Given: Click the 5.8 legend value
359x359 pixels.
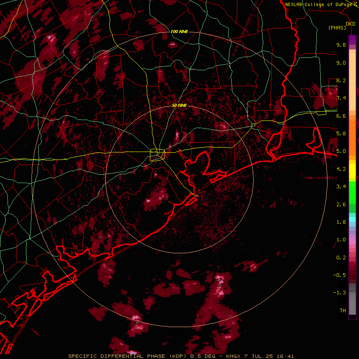Looking at the screenshot, I should pyautogui.click(x=341, y=134).
